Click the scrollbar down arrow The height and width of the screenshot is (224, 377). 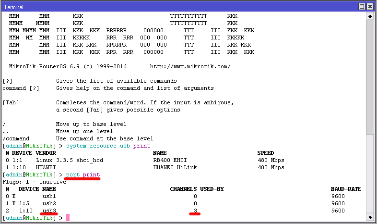(370, 217)
